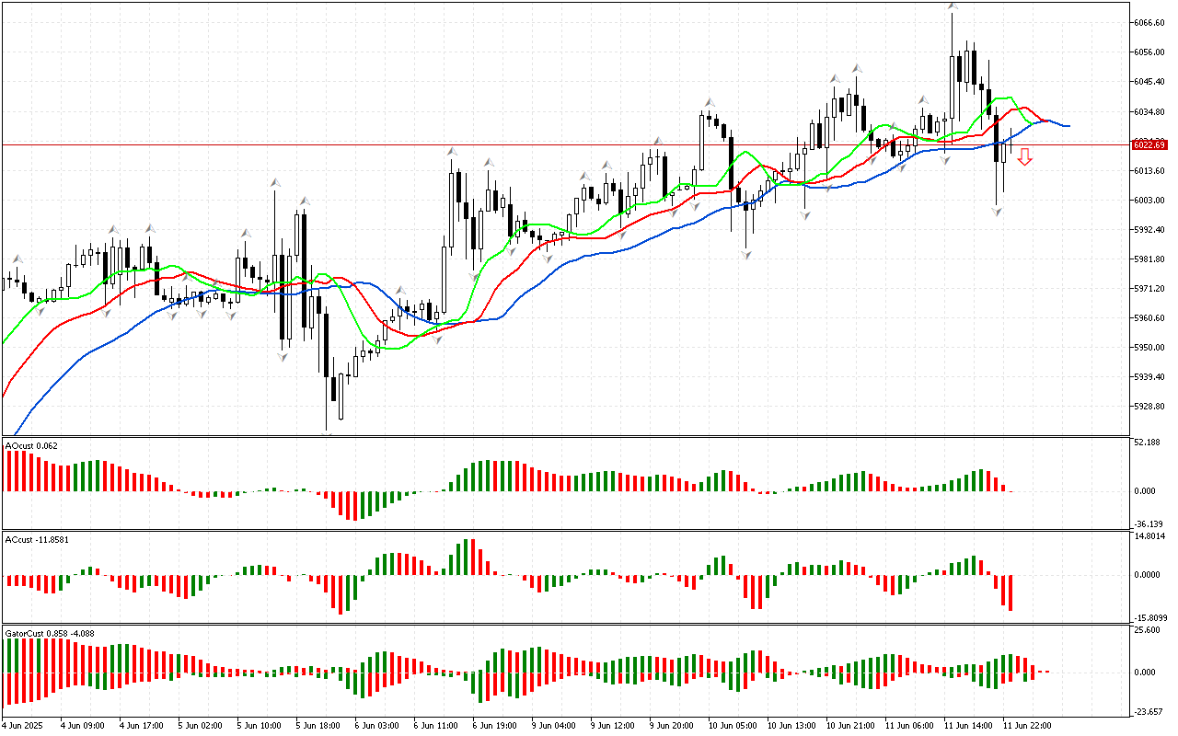
Task: Click the 52.188 value on AOcust scale
Action: point(1145,443)
